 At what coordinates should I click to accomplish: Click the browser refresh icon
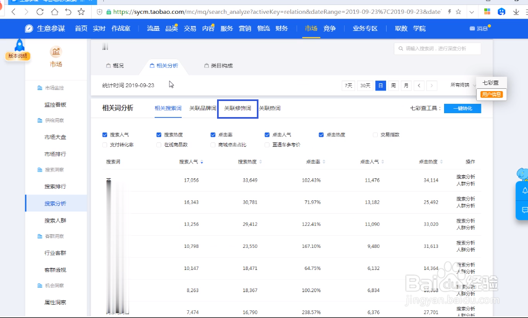(39, 10)
